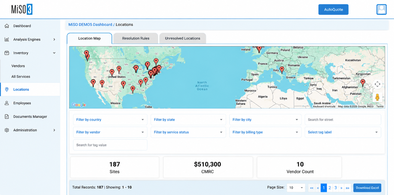Click the Download Excel button

(367, 188)
